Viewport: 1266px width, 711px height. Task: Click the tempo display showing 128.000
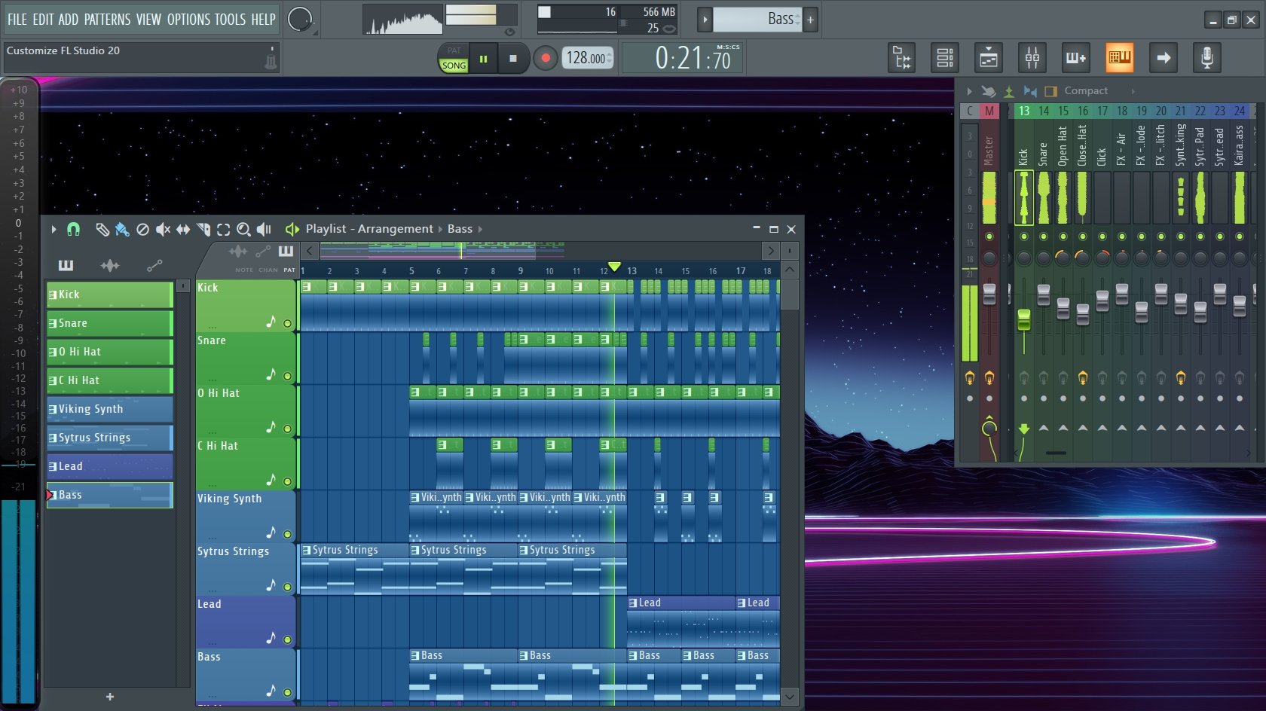(586, 56)
